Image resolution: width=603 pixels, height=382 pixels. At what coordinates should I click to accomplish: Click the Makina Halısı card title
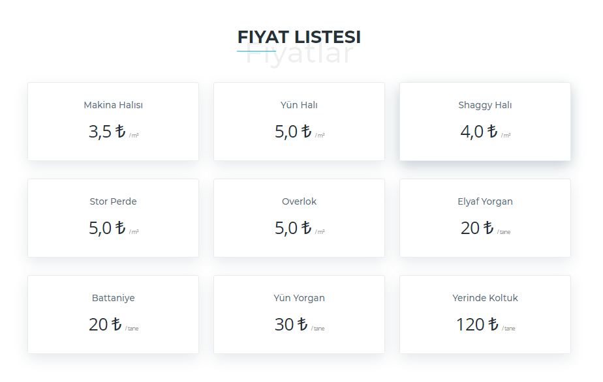pos(113,105)
